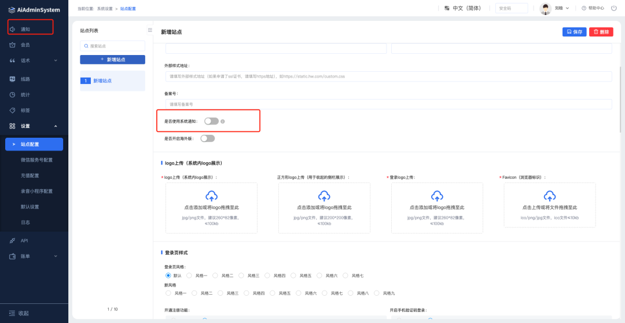Image resolution: width=625 pixels, height=323 pixels.
Task: Click the blue 保存 button
Action: [x=574, y=32]
